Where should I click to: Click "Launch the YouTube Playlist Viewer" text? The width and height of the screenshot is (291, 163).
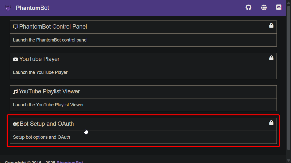[48, 105]
